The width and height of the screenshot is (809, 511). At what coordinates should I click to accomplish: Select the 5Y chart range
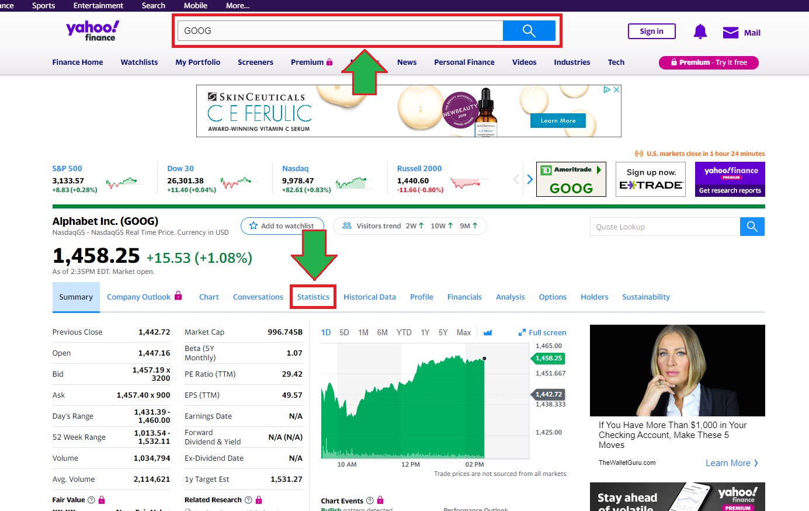443,332
